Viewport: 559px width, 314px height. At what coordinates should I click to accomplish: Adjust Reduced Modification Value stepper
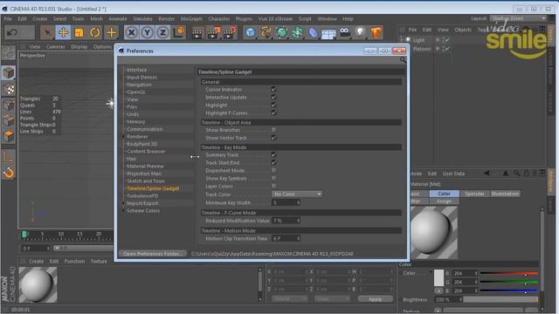click(298, 221)
